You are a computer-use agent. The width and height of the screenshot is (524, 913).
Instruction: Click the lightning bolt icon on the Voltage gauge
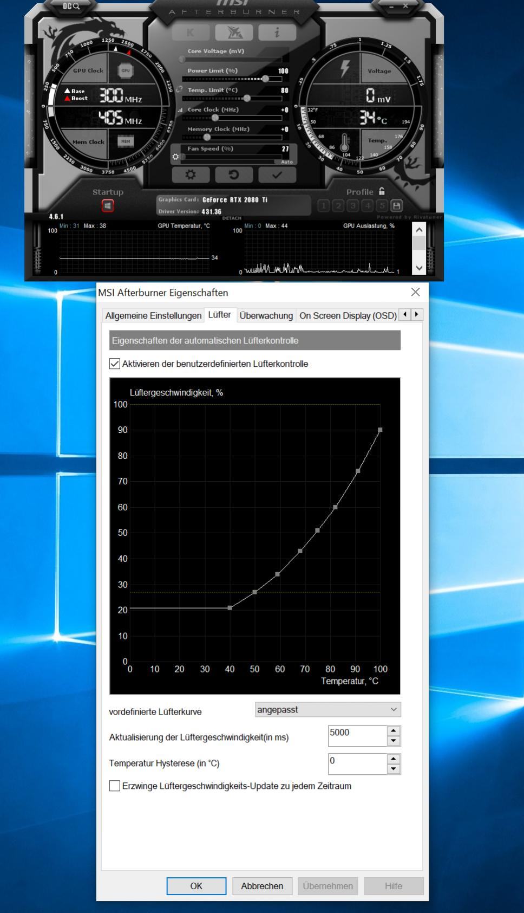tap(345, 69)
